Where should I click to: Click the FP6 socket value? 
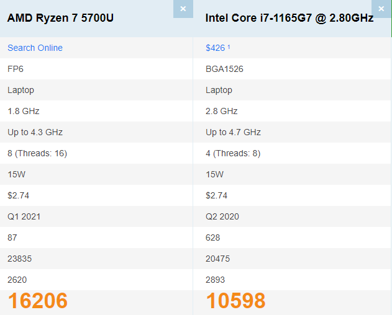pos(16,69)
